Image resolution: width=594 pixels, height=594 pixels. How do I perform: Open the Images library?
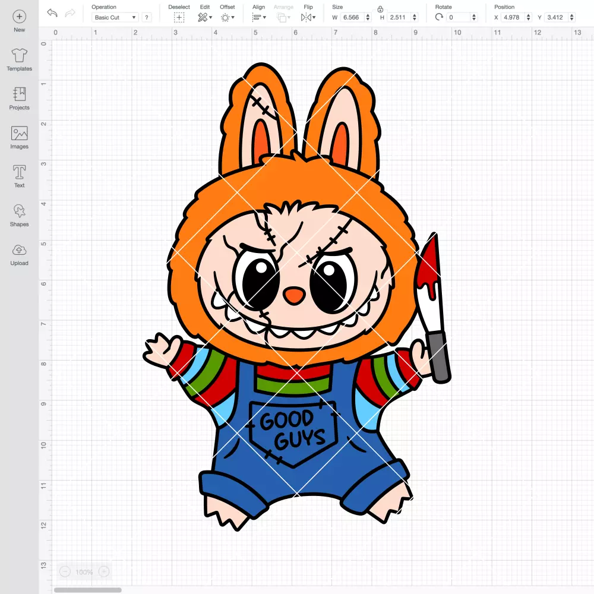coord(20,138)
